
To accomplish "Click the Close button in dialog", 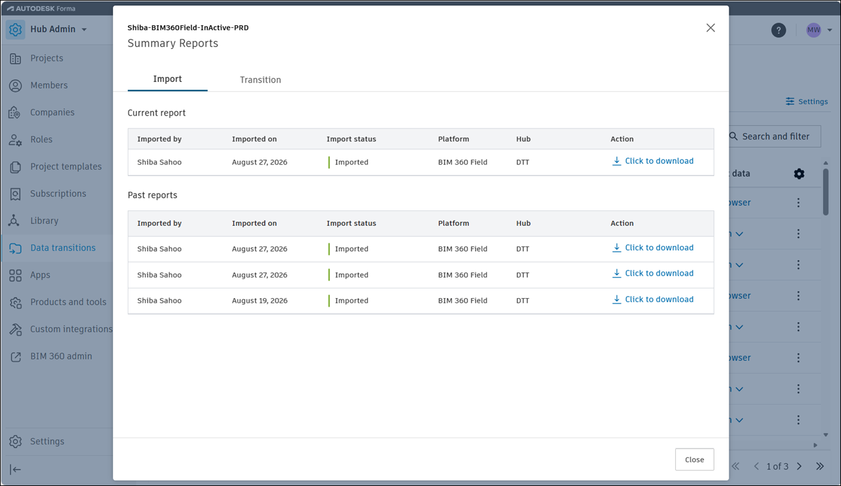I will pyautogui.click(x=694, y=460).
